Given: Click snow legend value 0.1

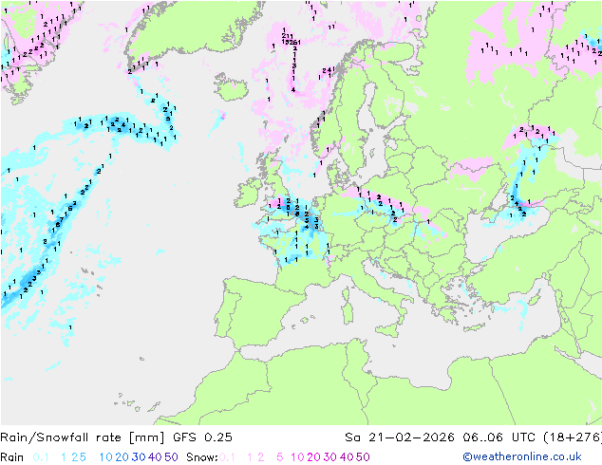Looking at the screenshot, I should pos(227,457).
